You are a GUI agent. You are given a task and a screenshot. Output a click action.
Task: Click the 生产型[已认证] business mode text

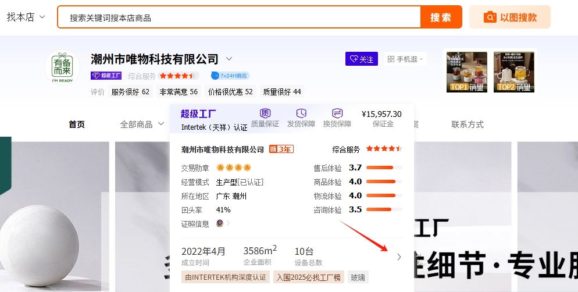click(240, 182)
